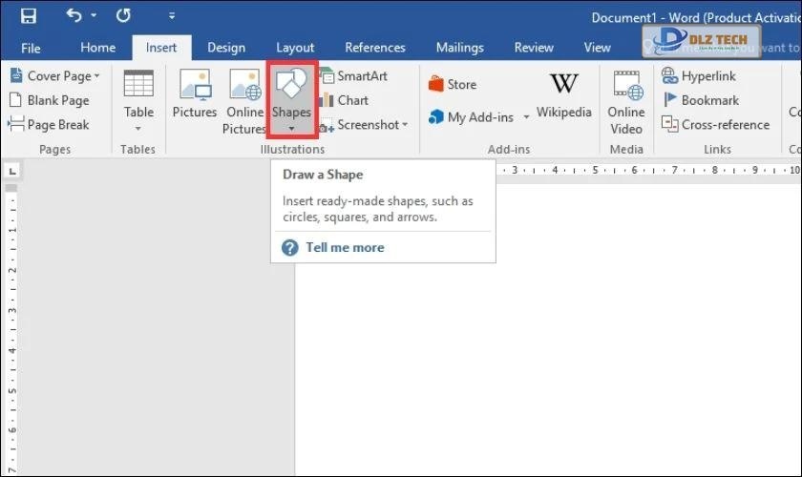802x477 pixels.
Task: Insert Online Video
Action: pyautogui.click(x=626, y=101)
